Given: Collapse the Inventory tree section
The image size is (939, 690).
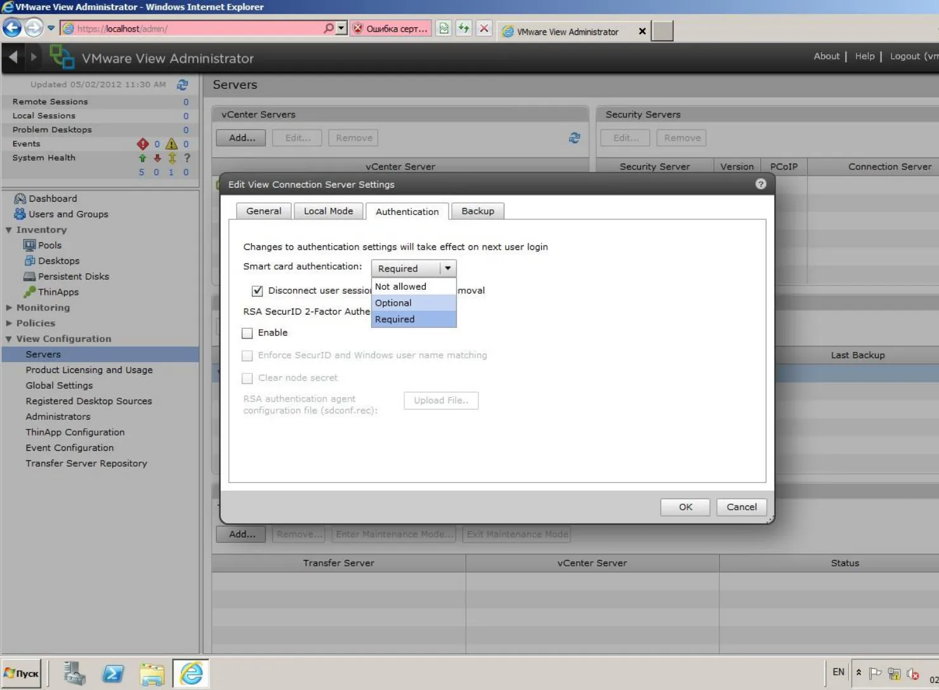Looking at the screenshot, I should point(9,230).
